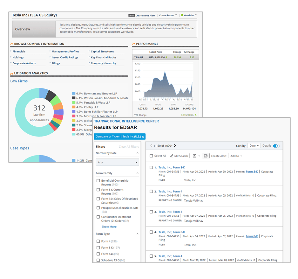Screen dimensions: 298x279
Task: Open Corporate Actions
Action: point(24,63)
